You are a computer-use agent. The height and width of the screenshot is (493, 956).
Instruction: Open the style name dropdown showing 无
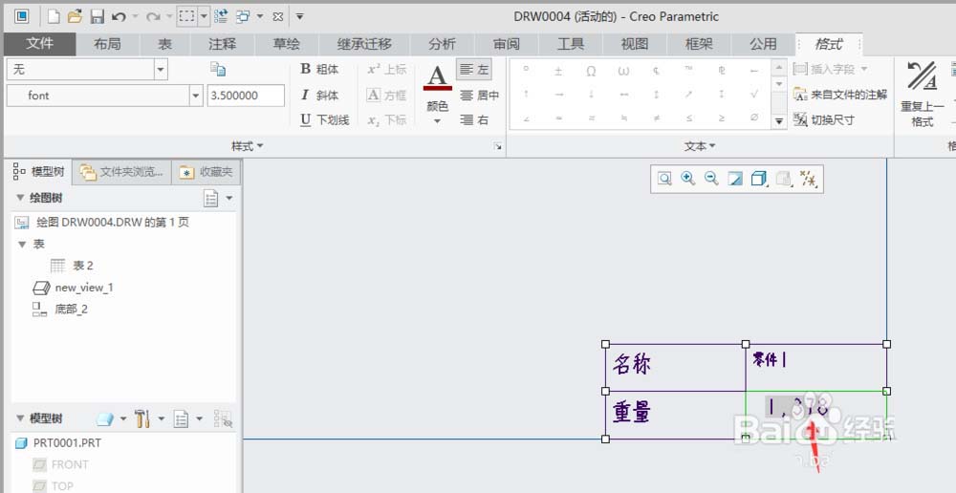(x=161, y=70)
